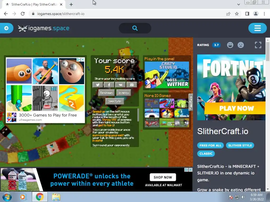Image resolution: width=270 pixels, height=202 pixels.
Task: Click the address bar URL
Action: point(61,14)
